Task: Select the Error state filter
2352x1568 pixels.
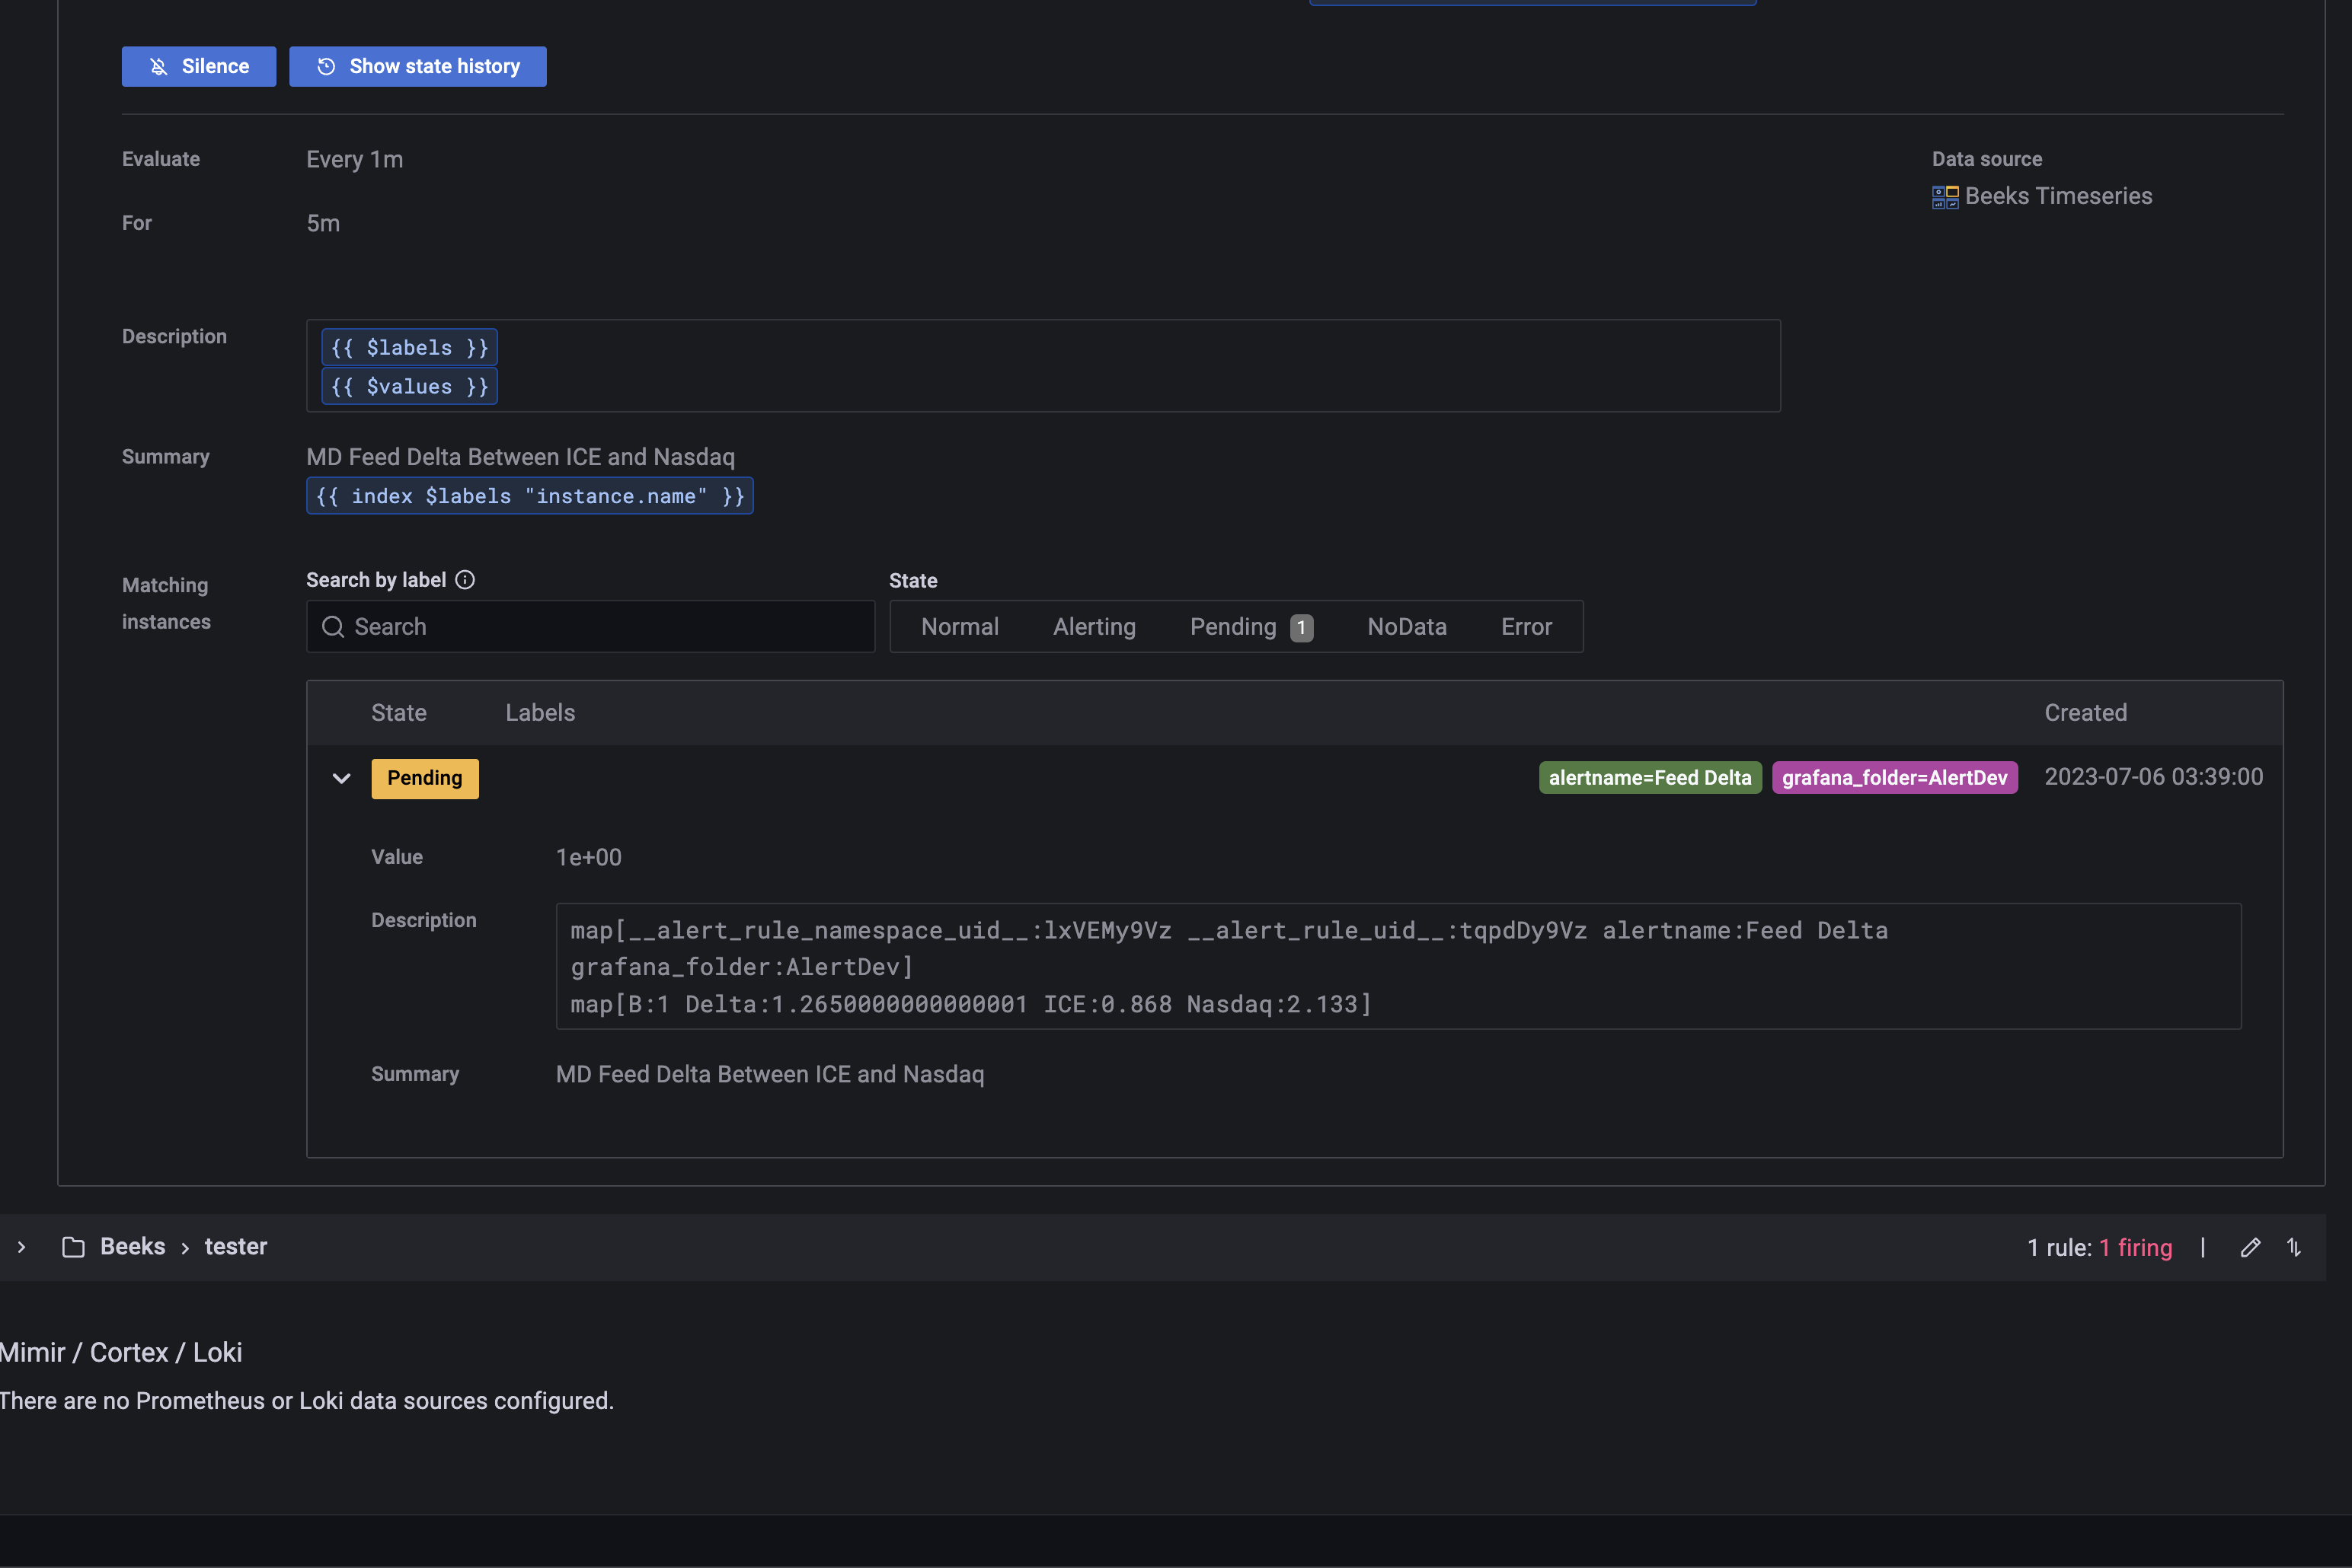Action: (x=1526, y=627)
